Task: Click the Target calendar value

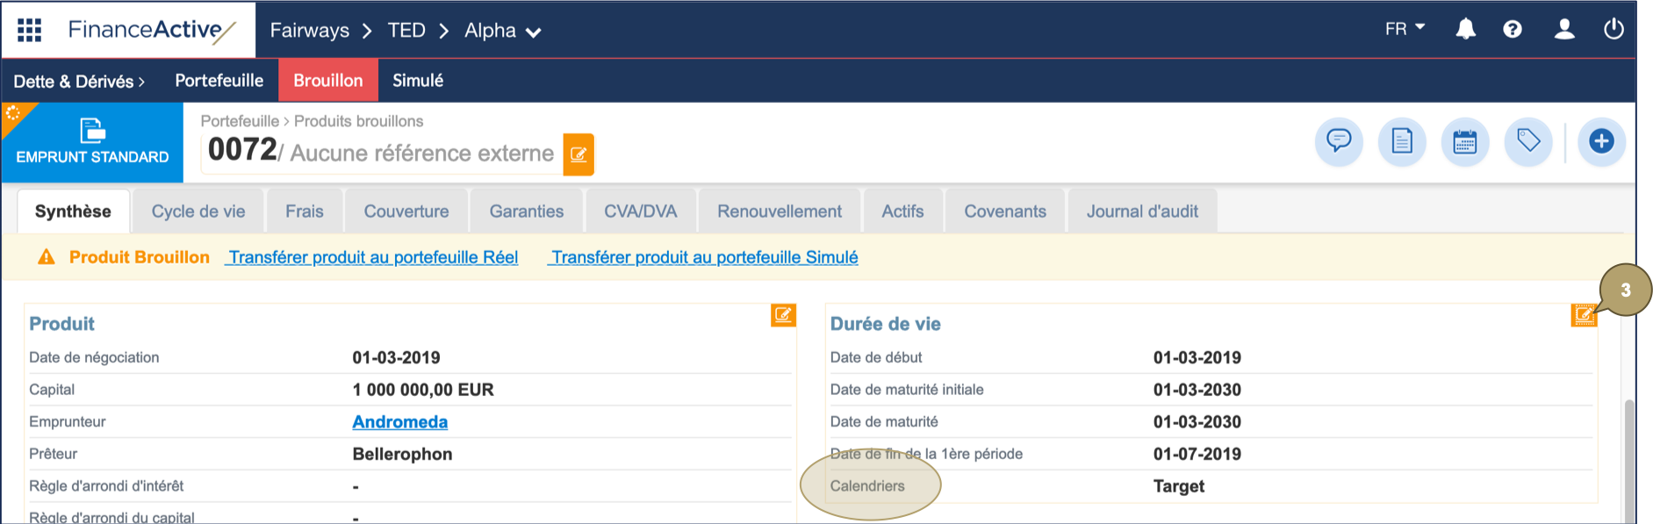Action: (1179, 486)
